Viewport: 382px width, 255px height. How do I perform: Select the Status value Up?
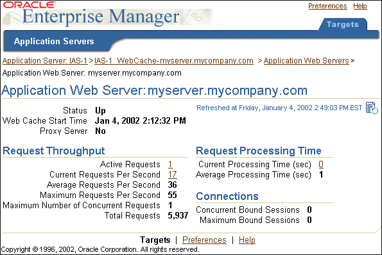point(100,111)
